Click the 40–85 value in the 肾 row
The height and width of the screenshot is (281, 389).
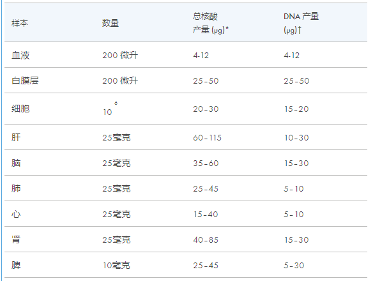[206, 240]
